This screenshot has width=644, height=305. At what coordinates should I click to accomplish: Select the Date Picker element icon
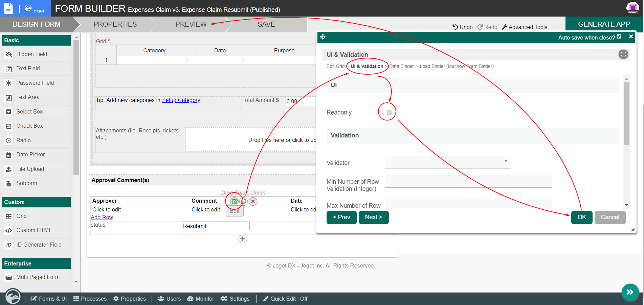click(9, 155)
